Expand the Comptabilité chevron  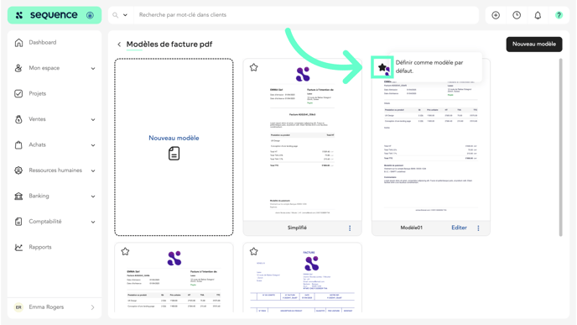pos(93,222)
